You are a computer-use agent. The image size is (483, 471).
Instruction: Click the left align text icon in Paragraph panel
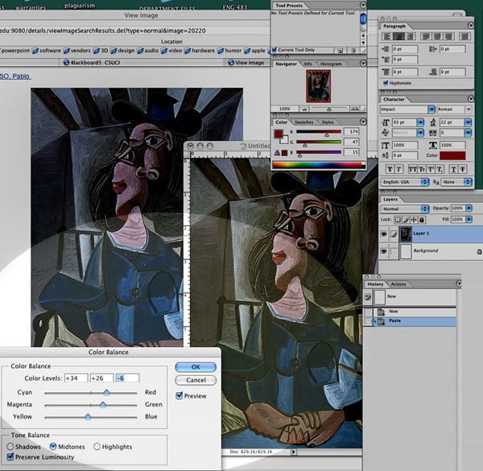click(387, 37)
